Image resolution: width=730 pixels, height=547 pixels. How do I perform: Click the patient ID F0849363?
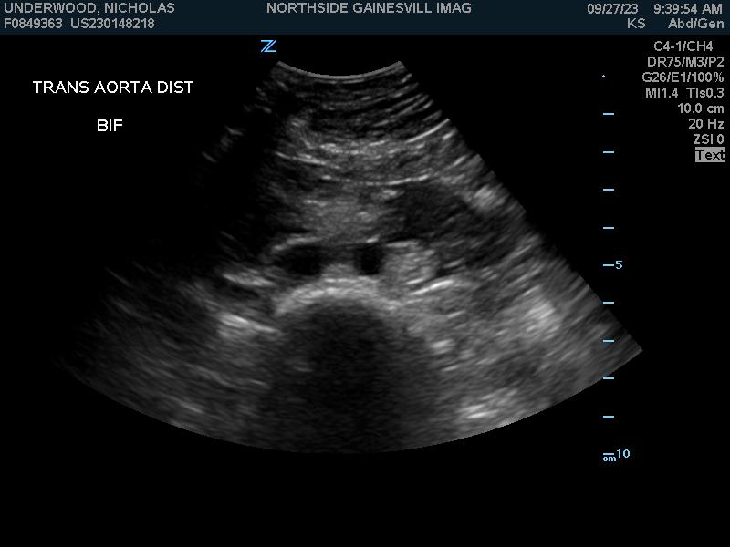[x=33, y=24]
